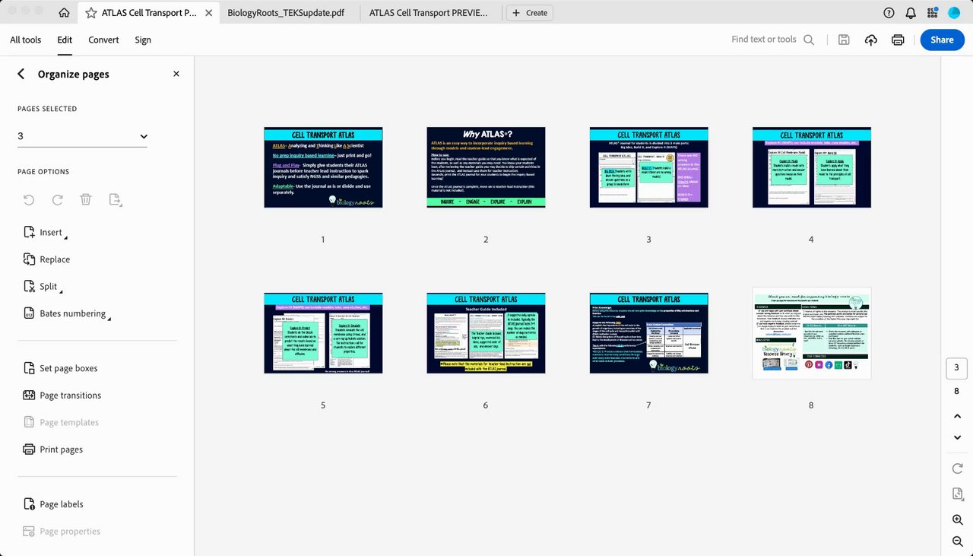Screen dimensions: 973x556
Task: Go to previous page with up chevron
Action: pos(957,416)
